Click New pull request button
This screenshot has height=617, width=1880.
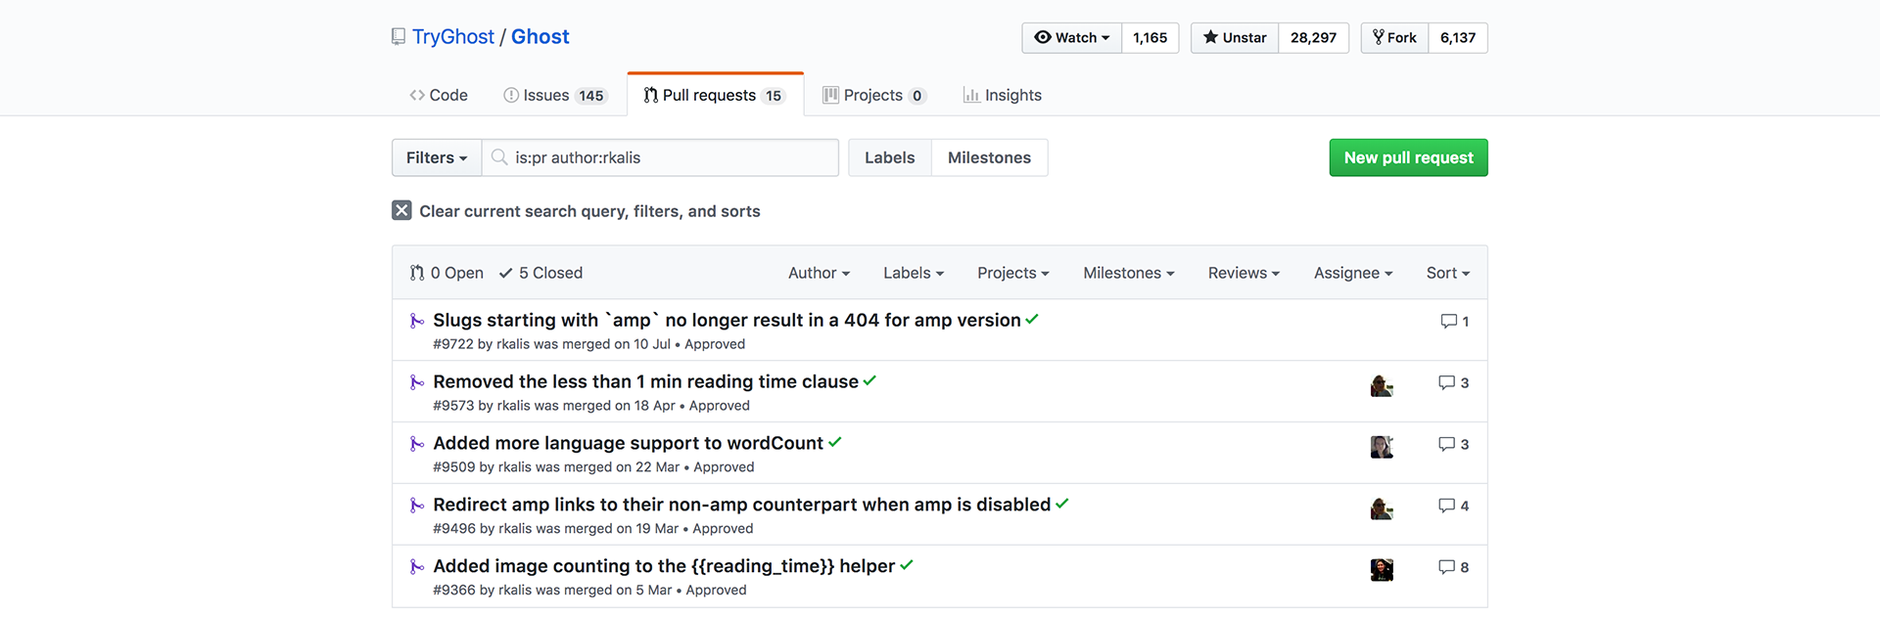click(x=1408, y=157)
